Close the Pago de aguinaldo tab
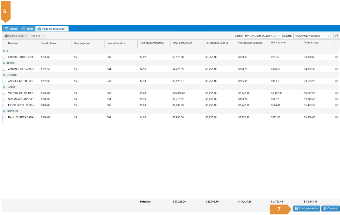 [67, 28]
